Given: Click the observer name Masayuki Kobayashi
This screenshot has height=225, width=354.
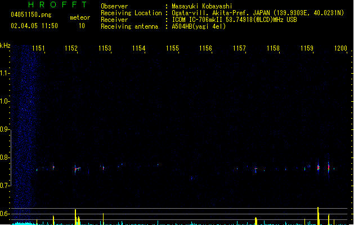Looking at the screenshot, I should [202, 6].
